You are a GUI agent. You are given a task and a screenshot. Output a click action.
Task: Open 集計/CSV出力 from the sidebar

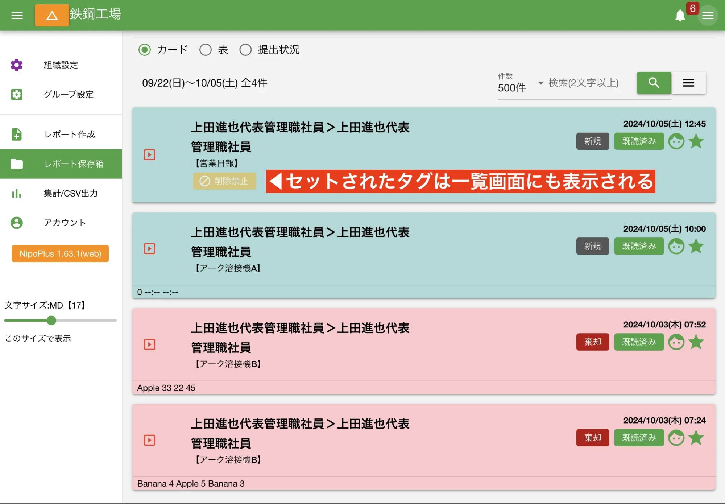coord(17,194)
